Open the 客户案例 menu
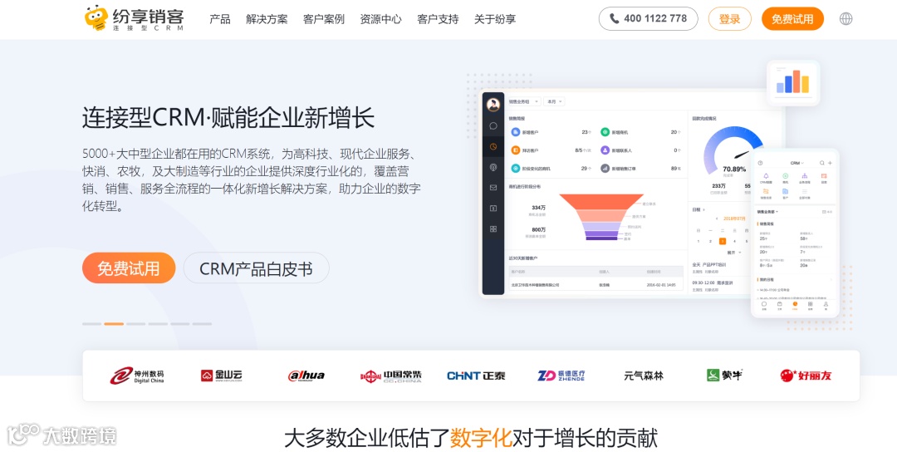The width and height of the screenshot is (897, 452). [x=324, y=19]
